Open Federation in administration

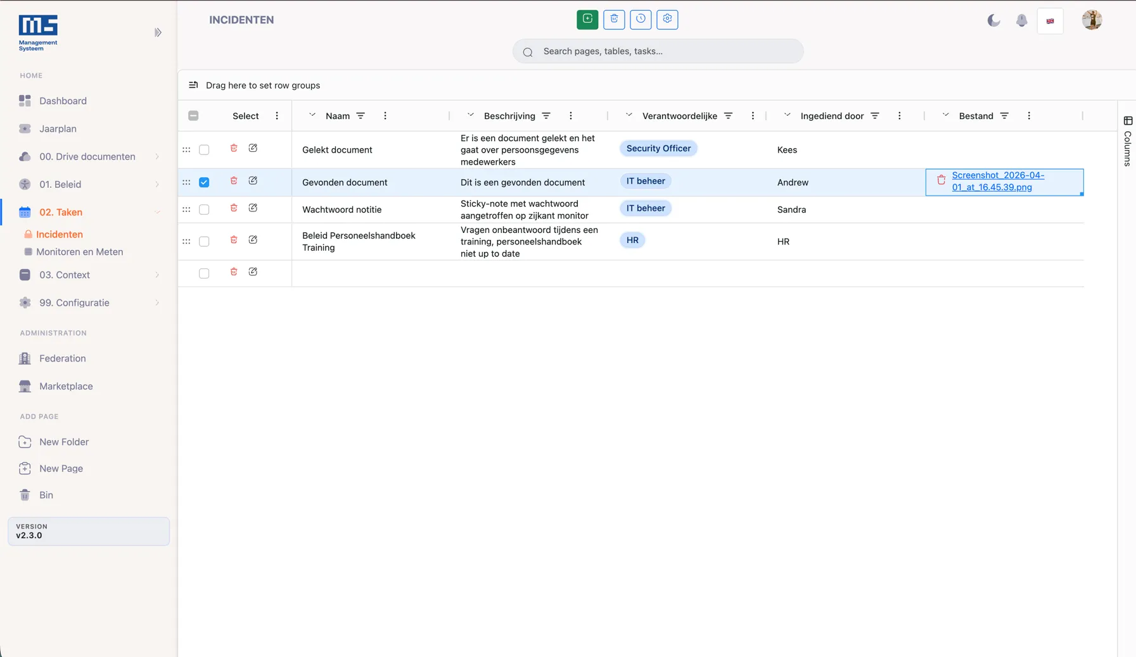tap(62, 358)
